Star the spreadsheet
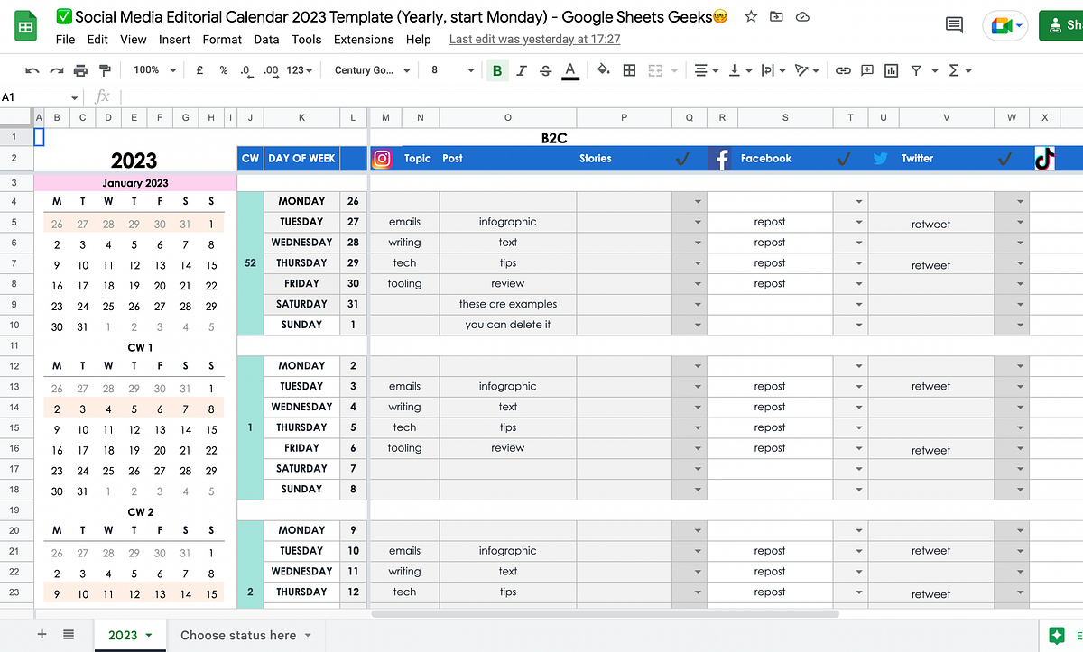 click(x=750, y=16)
